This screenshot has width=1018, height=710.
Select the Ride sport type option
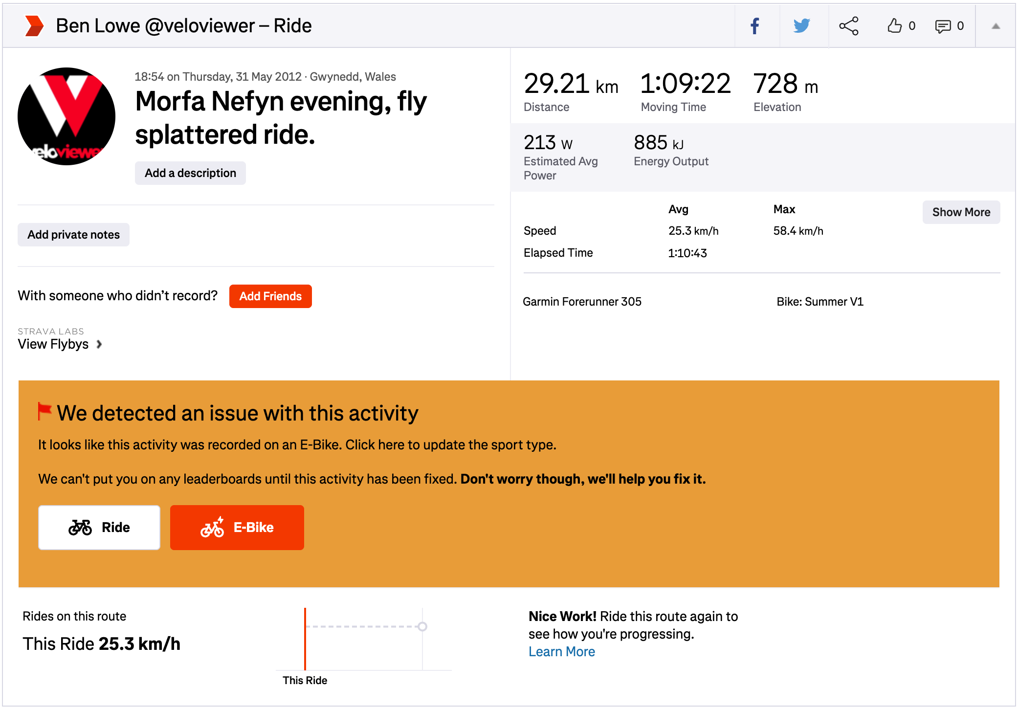point(99,527)
